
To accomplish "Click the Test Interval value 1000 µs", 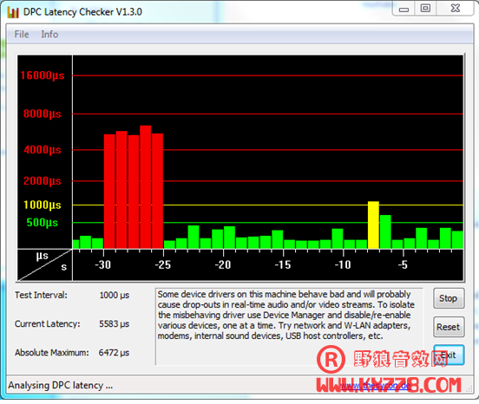I will [x=115, y=295].
